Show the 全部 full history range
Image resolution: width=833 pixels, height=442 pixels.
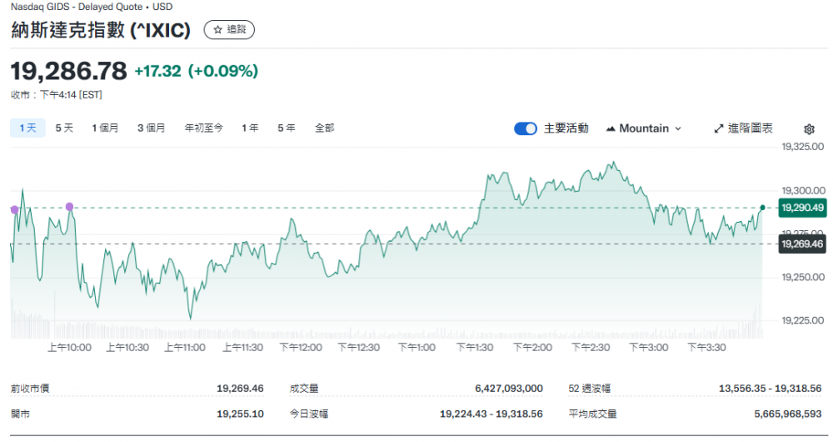(324, 128)
